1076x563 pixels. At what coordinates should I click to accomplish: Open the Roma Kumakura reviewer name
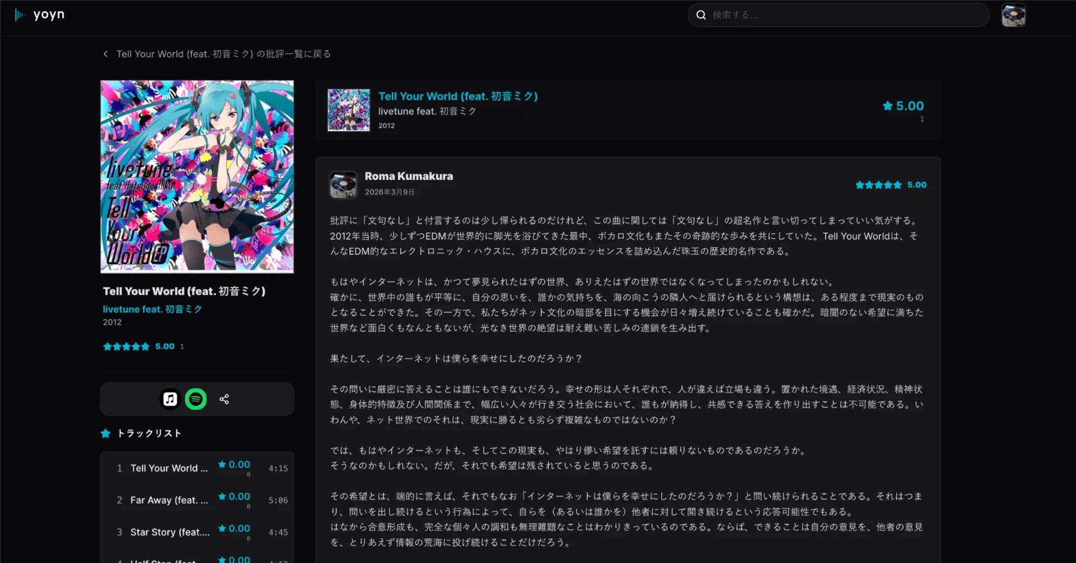409,176
